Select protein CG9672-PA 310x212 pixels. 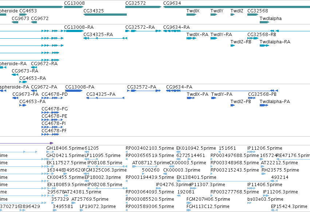point(34,91)
